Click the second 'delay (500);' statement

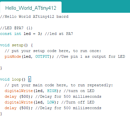pyautogui.click(x=19, y=108)
